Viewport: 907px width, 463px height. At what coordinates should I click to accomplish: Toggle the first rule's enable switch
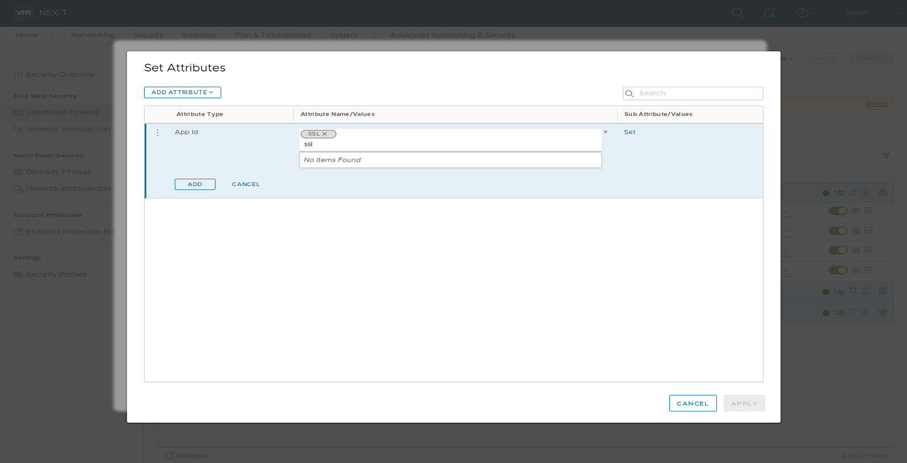[x=837, y=211]
